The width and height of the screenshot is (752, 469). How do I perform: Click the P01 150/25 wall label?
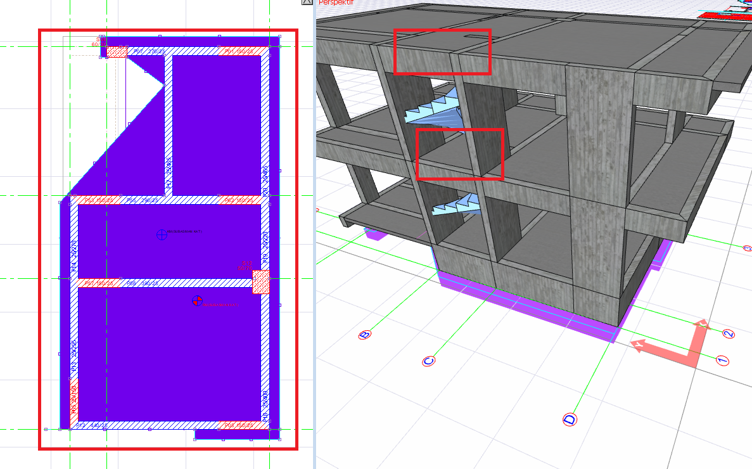click(x=239, y=51)
